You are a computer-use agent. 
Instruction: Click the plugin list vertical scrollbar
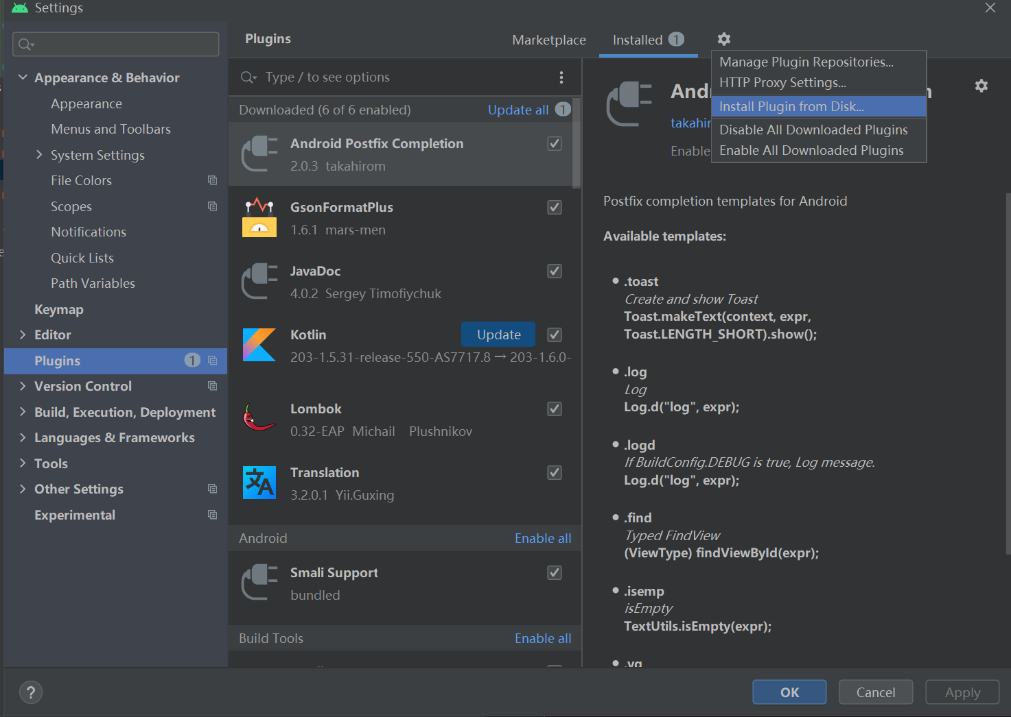tap(577, 143)
